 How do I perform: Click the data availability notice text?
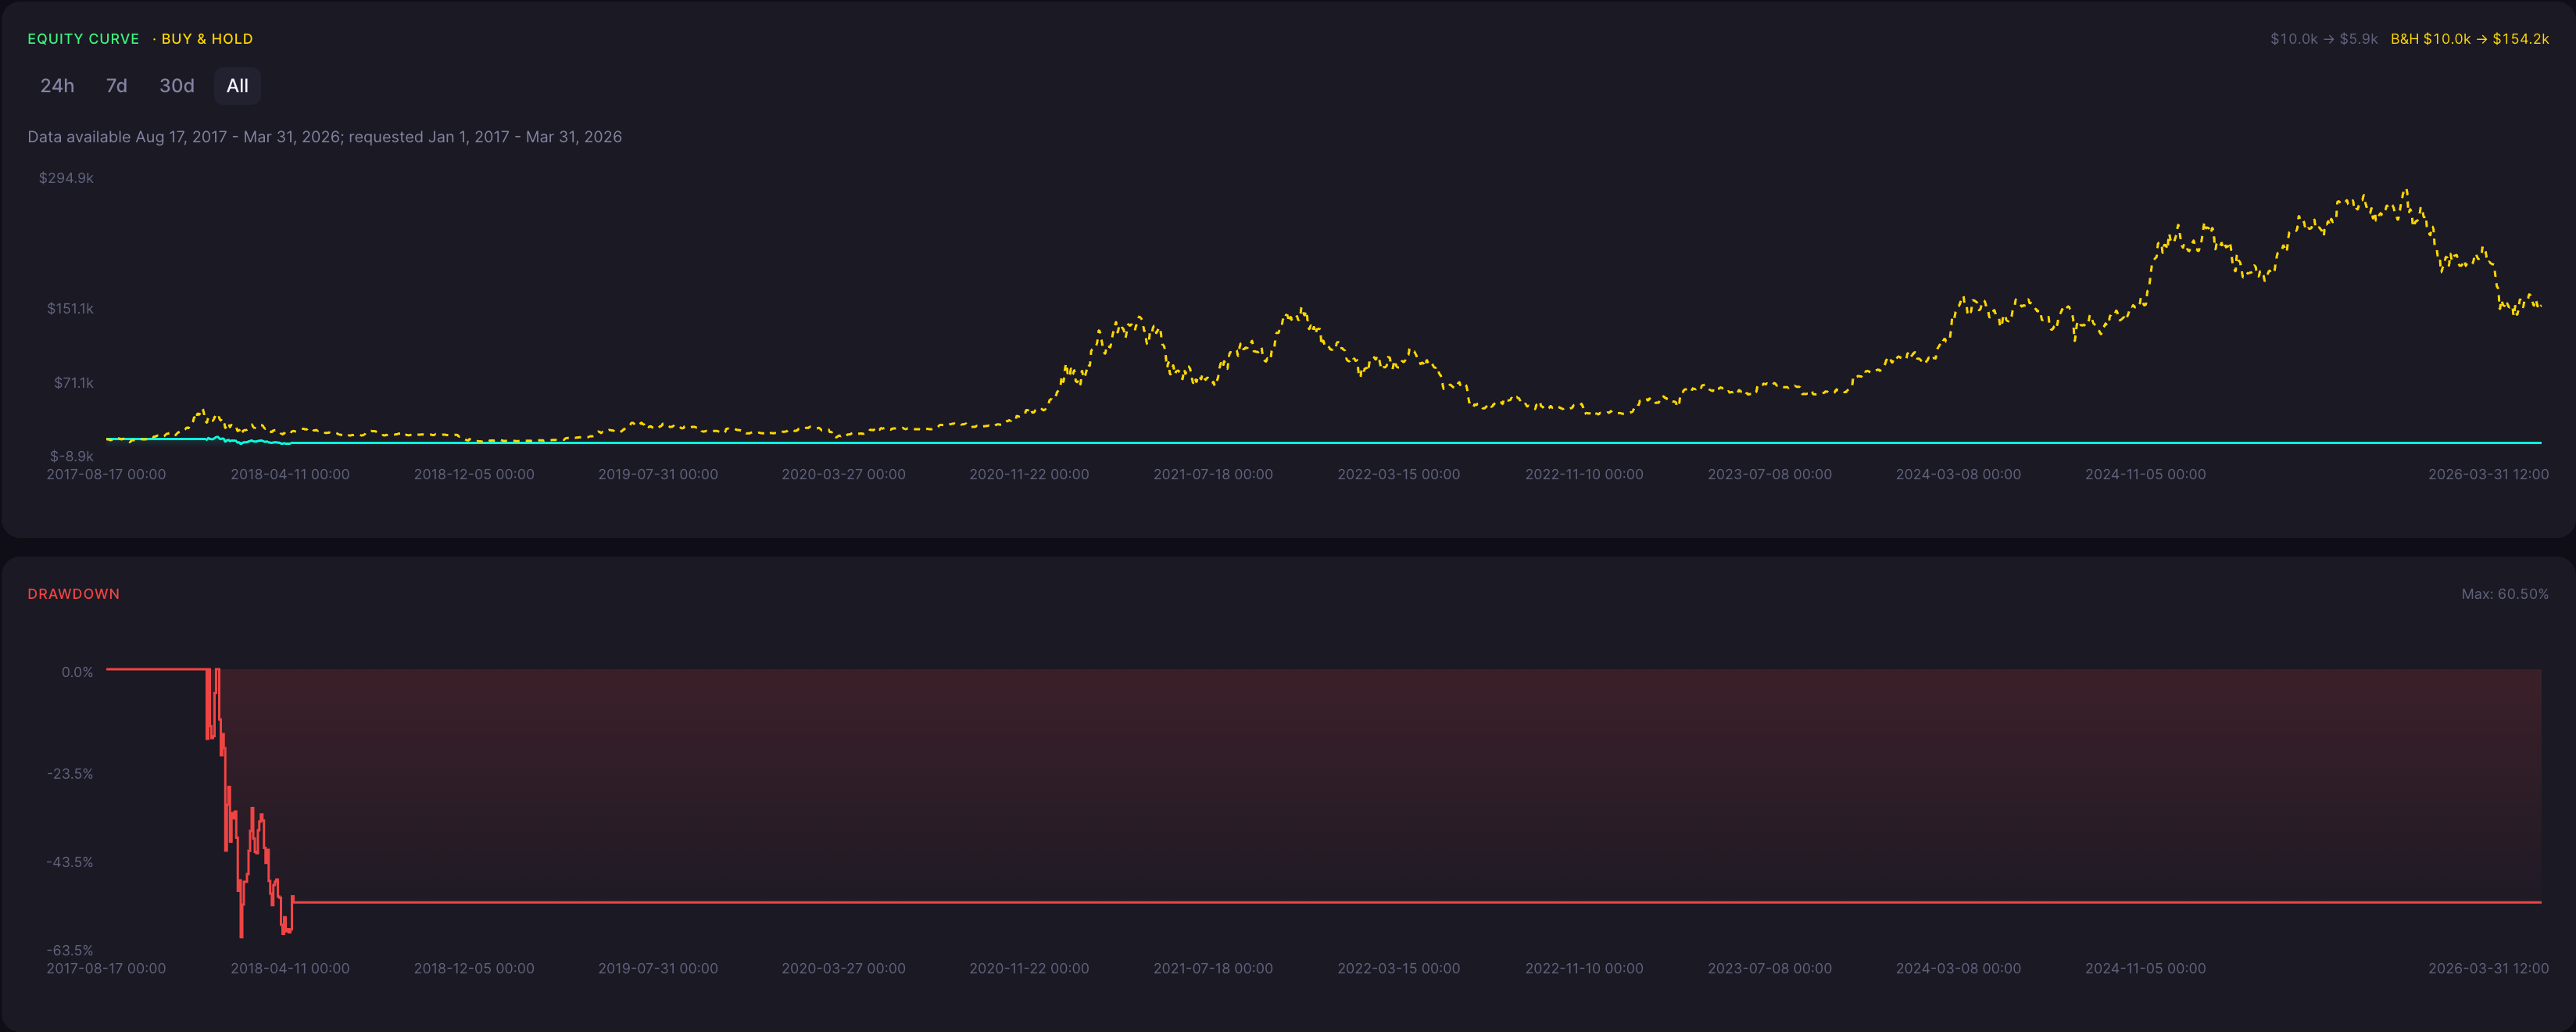coord(324,137)
